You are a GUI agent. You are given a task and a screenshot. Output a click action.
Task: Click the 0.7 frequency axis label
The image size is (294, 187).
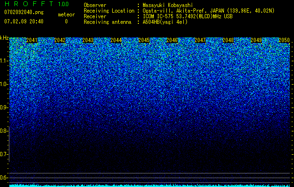(x=4, y=154)
